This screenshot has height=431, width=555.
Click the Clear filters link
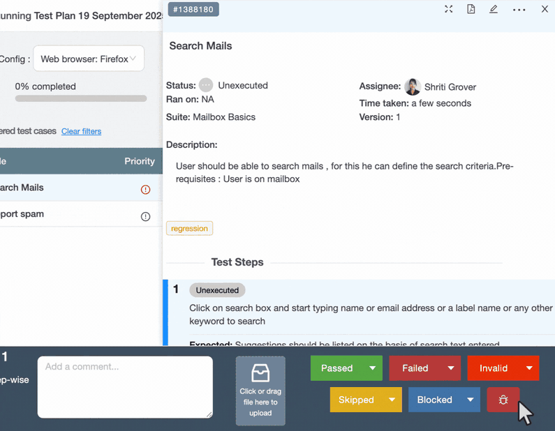coord(82,131)
